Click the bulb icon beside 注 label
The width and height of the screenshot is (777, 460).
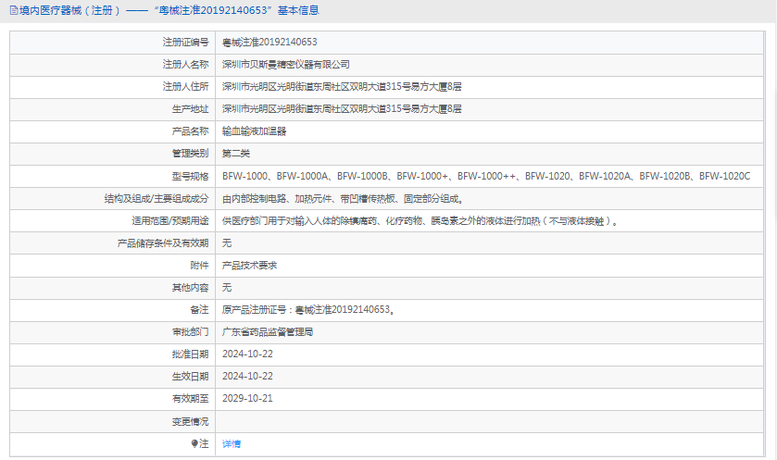(x=194, y=443)
